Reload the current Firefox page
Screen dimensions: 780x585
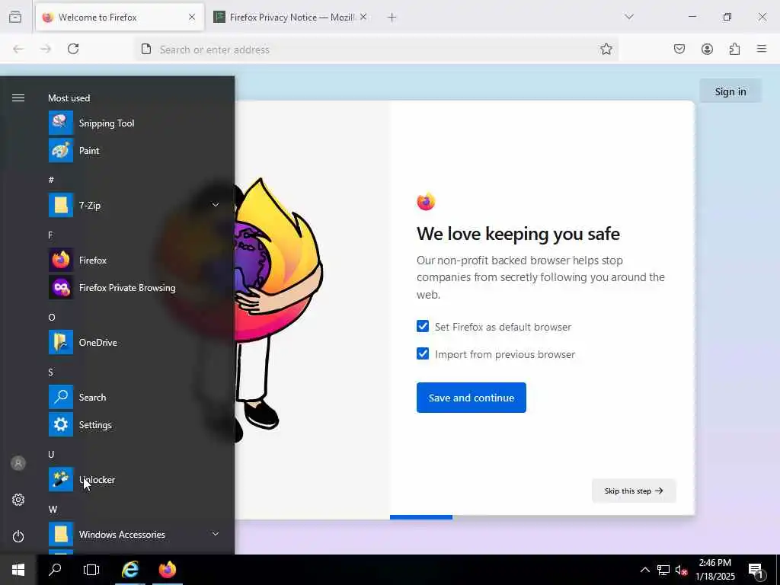[73, 49]
